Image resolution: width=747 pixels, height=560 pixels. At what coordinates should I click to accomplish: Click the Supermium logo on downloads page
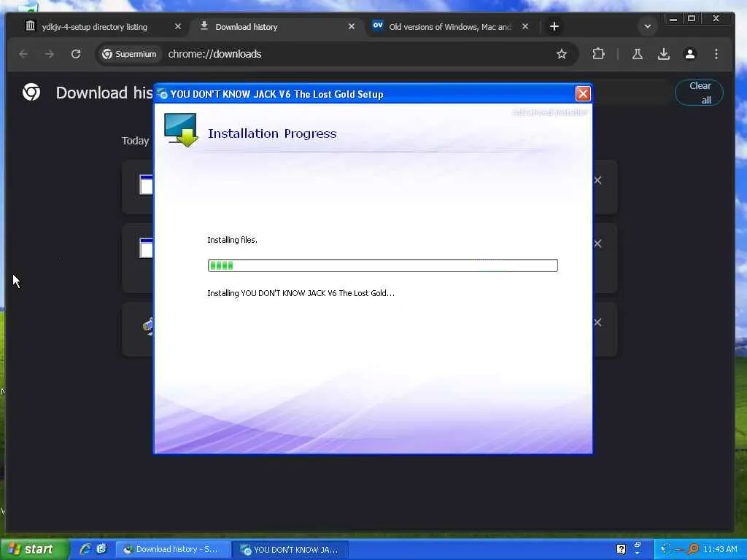[31, 93]
